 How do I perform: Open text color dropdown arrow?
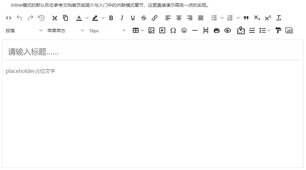[87, 18]
